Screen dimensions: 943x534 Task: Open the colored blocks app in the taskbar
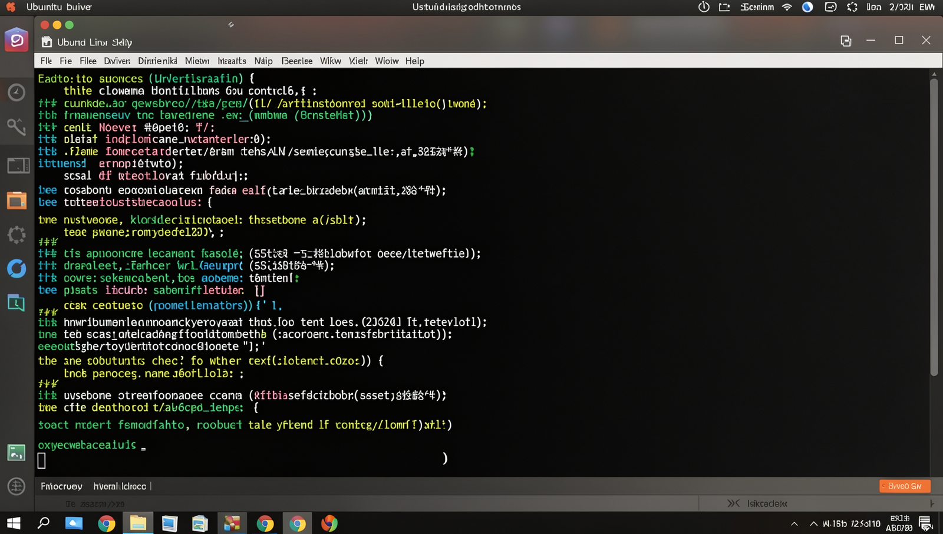click(x=232, y=523)
